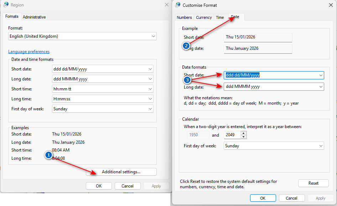Screen dimensions: 337x206
Task: Expand First day of week dropdown in Region
Action: 103,109
